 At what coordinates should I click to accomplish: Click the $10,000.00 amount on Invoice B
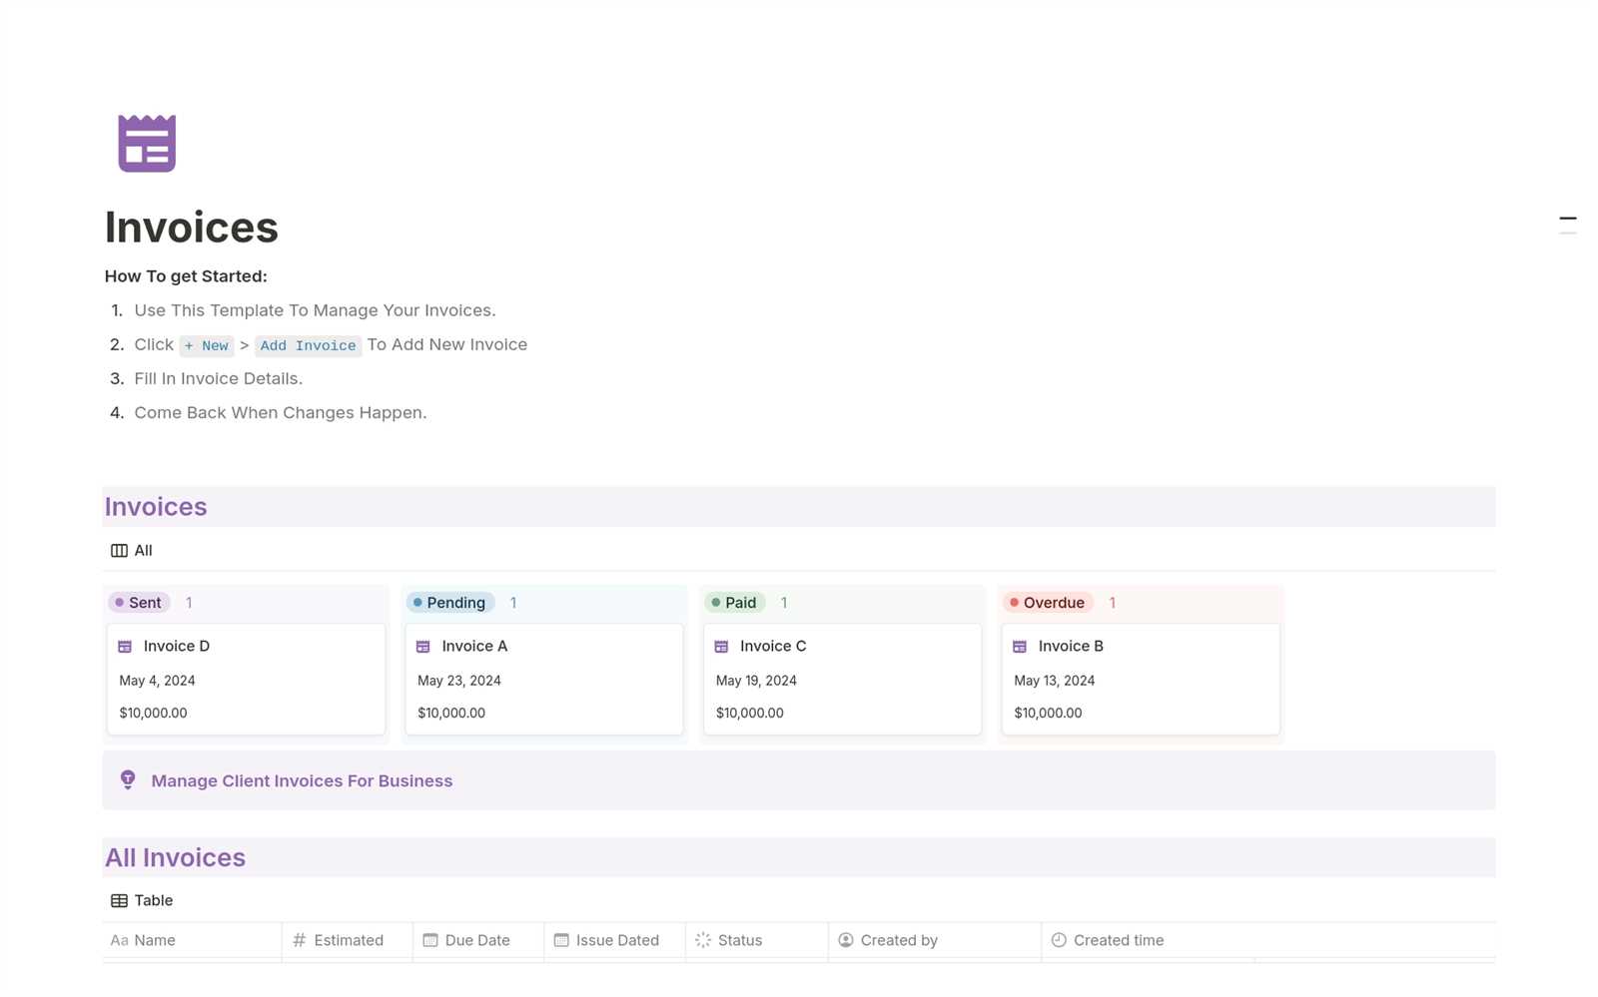click(x=1048, y=714)
